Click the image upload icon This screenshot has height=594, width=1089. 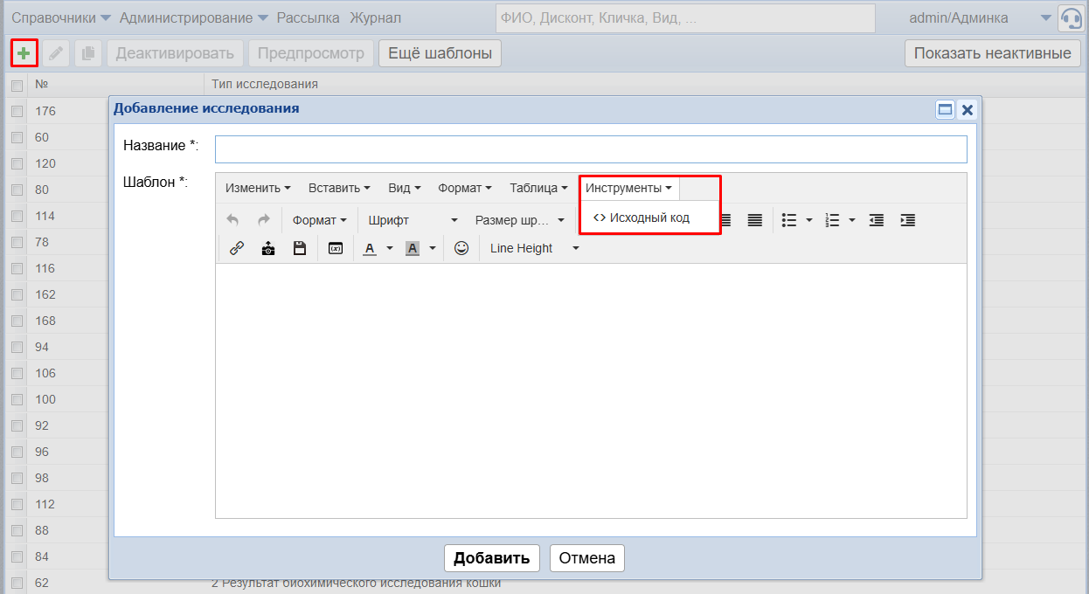(x=268, y=248)
